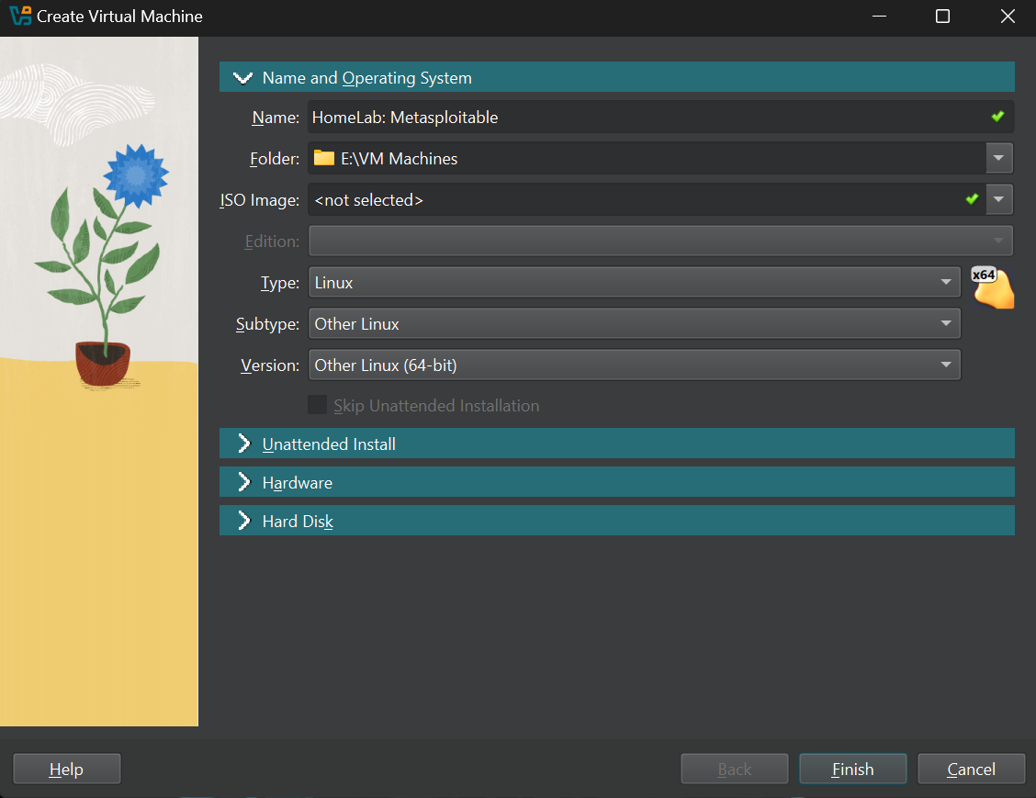This screenshot has height=798, width=1036.
Task: Click the VirtualBox logo in title bar
Action: (19, 17)
